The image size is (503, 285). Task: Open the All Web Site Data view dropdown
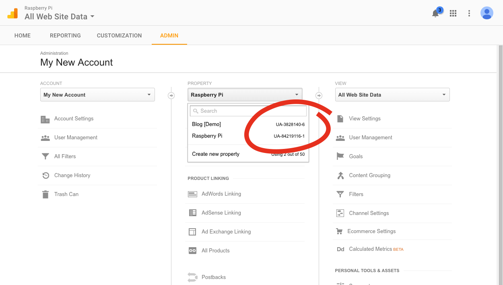pyautogui.click(x=392, y=95)
